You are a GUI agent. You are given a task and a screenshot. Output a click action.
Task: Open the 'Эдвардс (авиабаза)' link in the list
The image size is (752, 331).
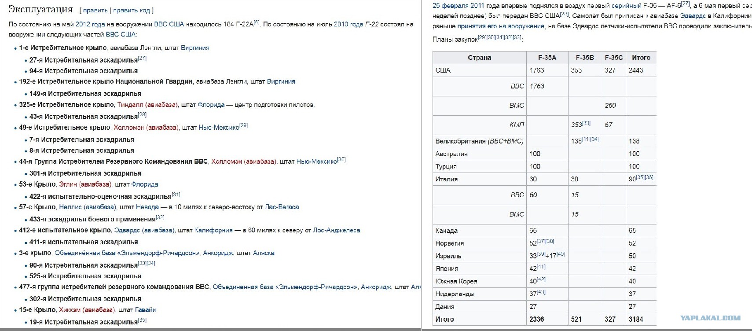click(144, 230)
